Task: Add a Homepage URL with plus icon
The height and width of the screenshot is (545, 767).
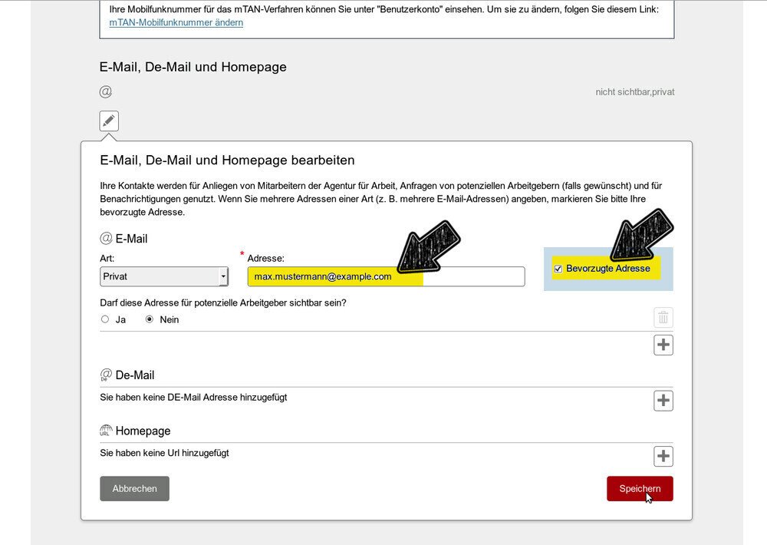Action: (663, 457)
